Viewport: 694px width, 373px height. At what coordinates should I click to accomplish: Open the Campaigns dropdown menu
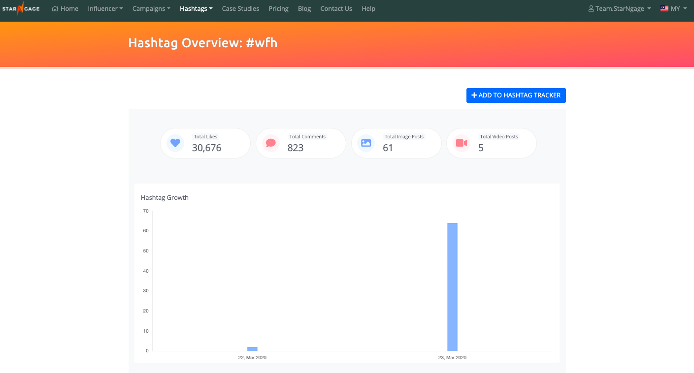point(152,8)
